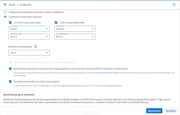Show info for Maximale Sendeleistung
Image resolution: width=180 pixels, height=115 pixels.
[x=36, y=47]
